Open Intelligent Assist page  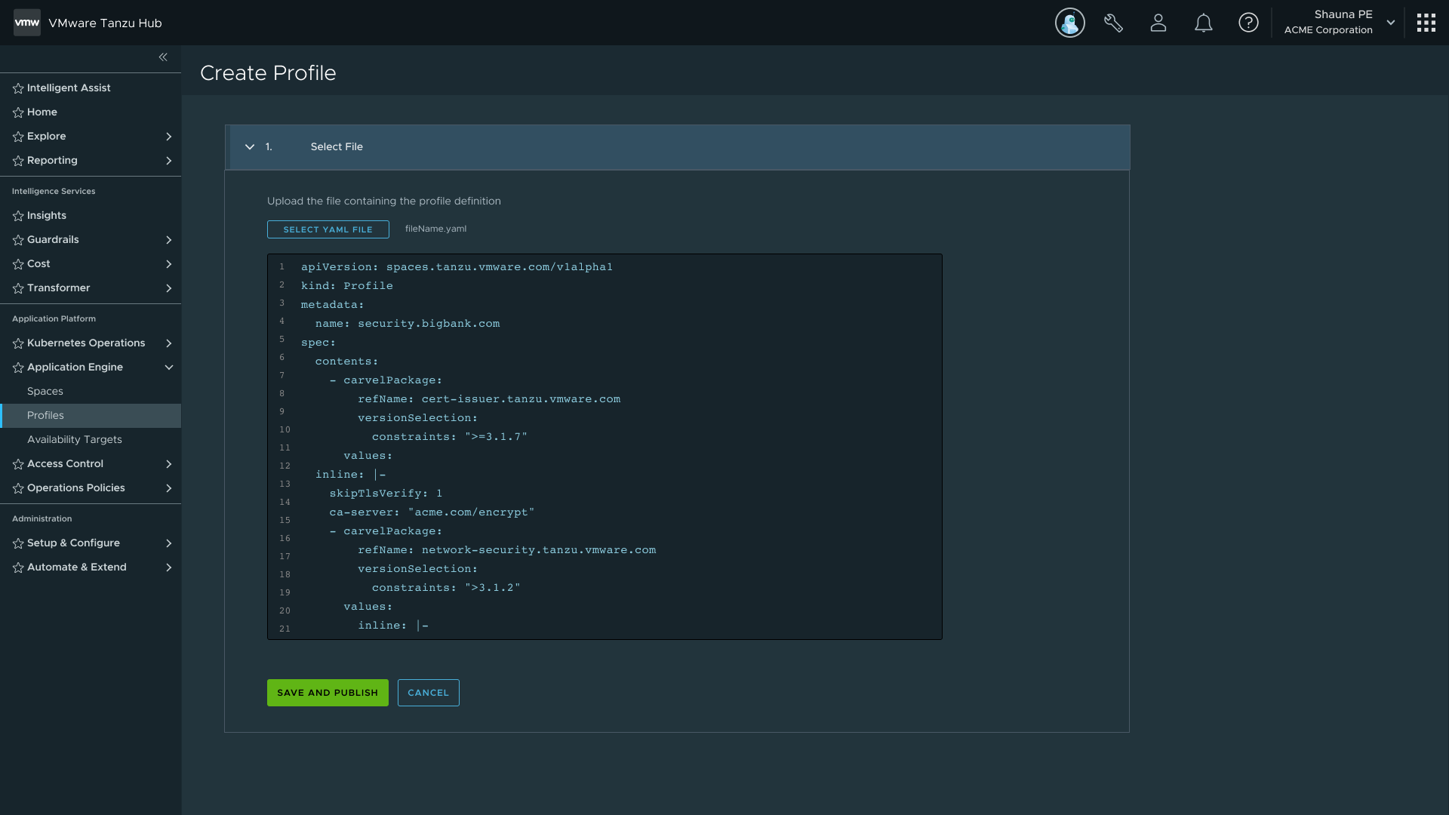[69, 88]
